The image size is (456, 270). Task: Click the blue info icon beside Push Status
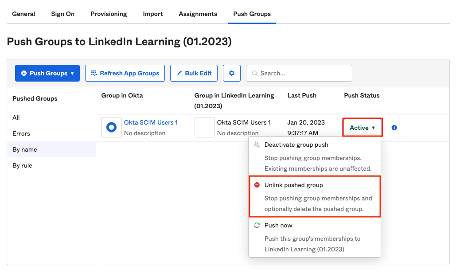(394, 127)
